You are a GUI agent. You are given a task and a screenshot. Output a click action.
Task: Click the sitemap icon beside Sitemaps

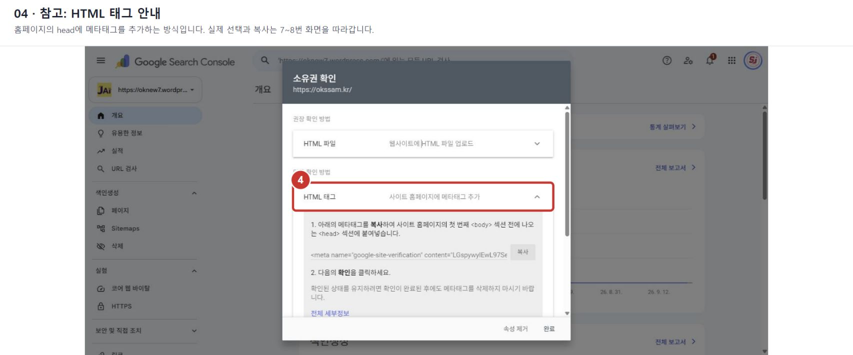pos(101,228)
